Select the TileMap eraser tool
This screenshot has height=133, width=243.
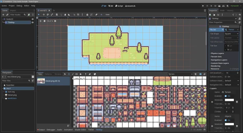coord(90,74)
